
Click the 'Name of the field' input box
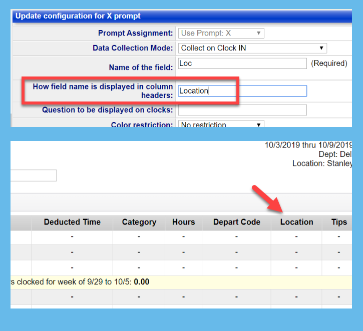(x=242, y=63)
